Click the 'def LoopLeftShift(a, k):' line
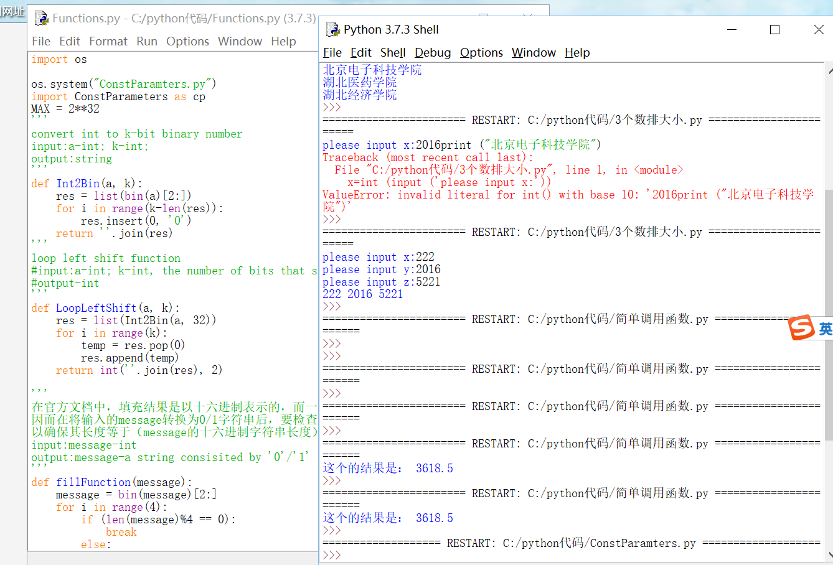 105,308
